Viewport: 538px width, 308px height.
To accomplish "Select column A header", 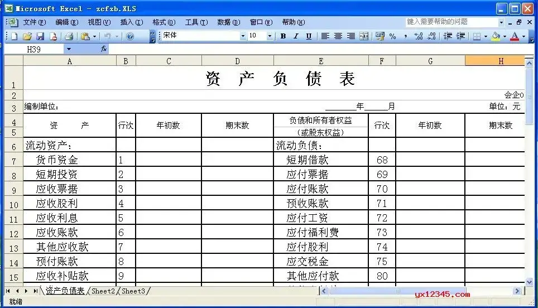I will coord(70,61).
